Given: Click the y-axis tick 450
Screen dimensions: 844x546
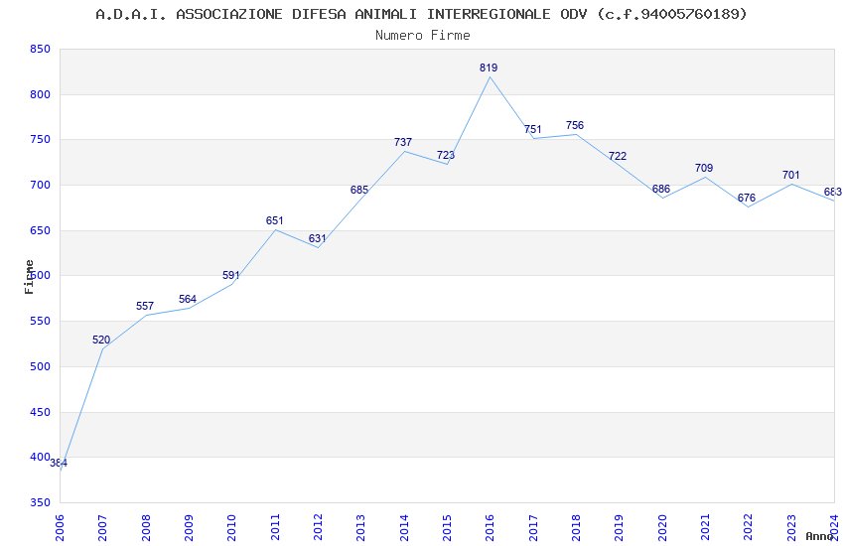Looking at the screenshot, I should [x=40, y=412].
